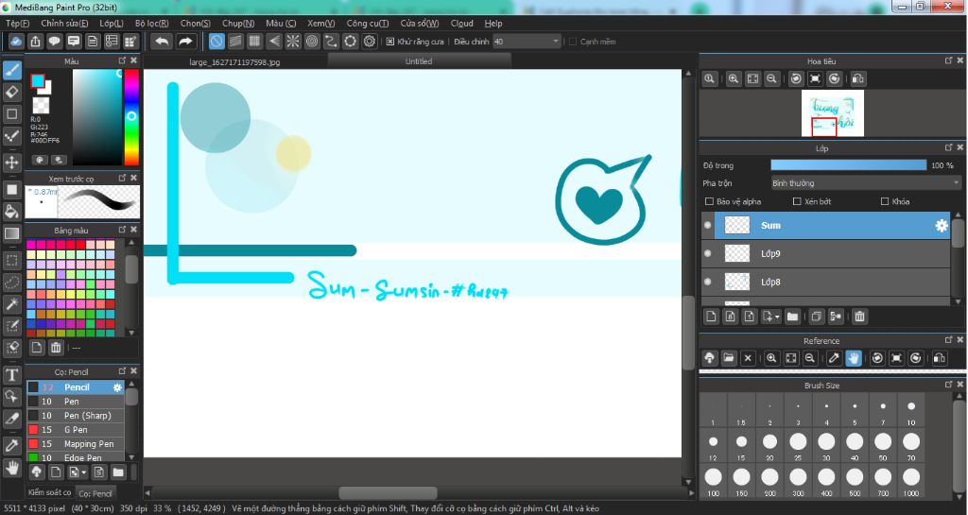Screen dimensions: 968x515
Task: Select the Eyedropper tool
Action: pyautogui.click(x=11, y=445)
